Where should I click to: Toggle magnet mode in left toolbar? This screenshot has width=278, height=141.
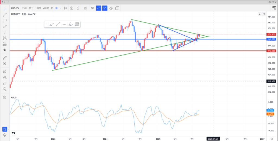[x=5, y=72]
